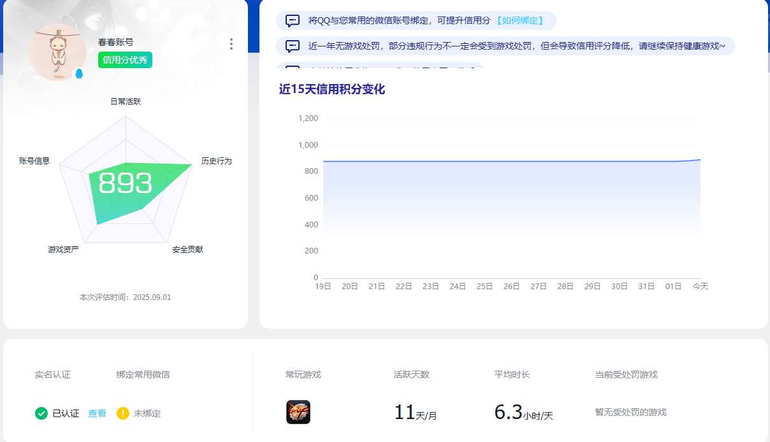Select the 日常活跃 radar chart label
Image resolution: width=770 pixels, height=442 pixels.
coord(126,101)
